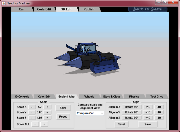Open the Physics sub-tab
180x132 pixels.
point(134,97)
